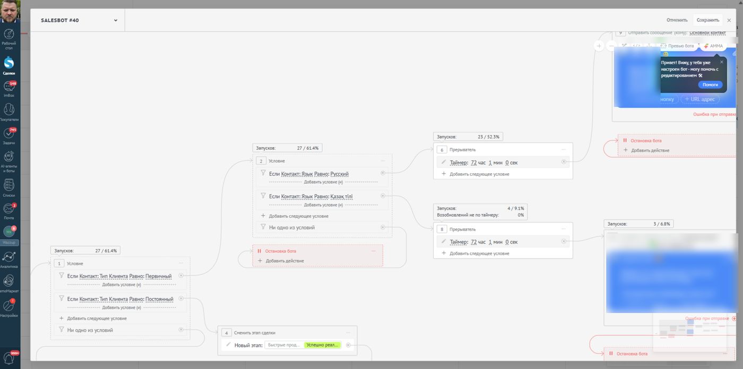Viewport: 743px width, 369px height.
Task: Zoom in the bot canvas with plus
Action: [599, 46]
